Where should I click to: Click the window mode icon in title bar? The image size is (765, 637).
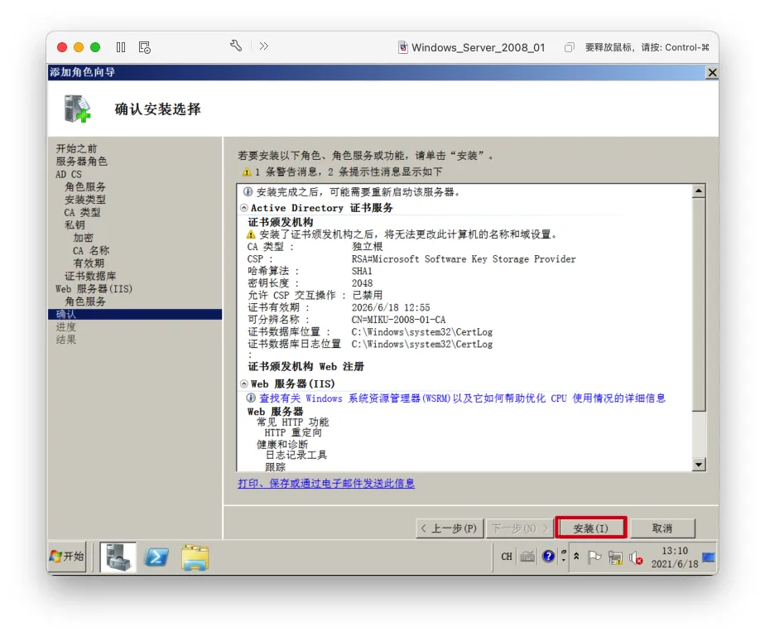569,47
